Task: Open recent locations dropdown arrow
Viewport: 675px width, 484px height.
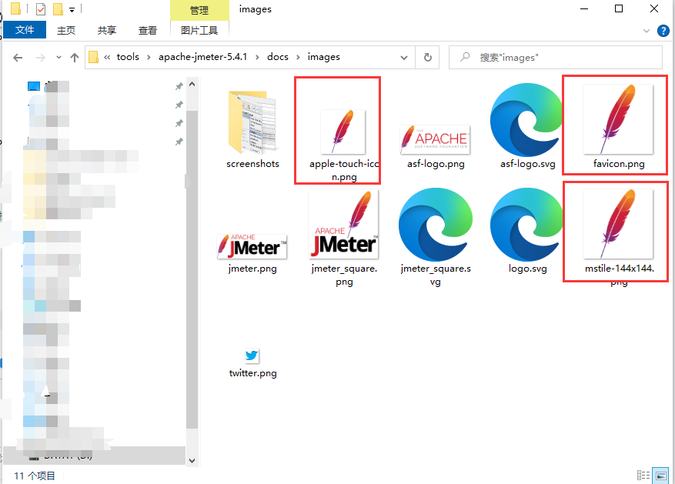Action: (x=58, y=57)
